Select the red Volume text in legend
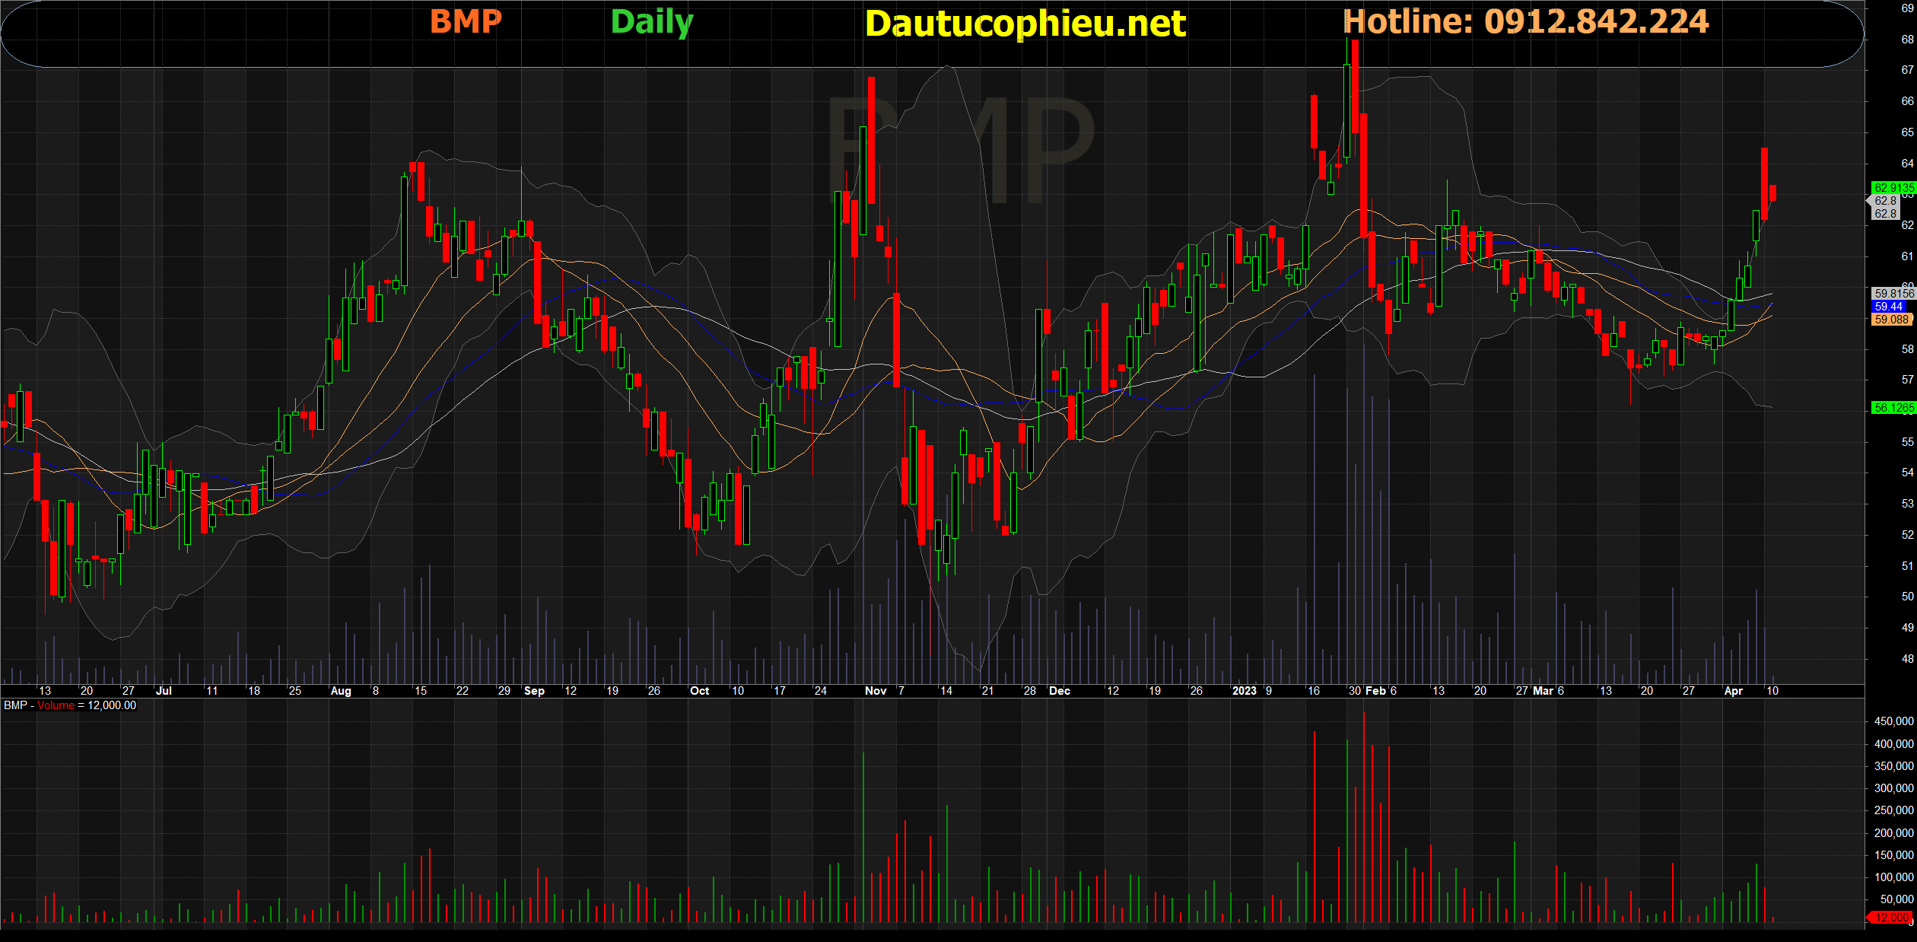Viewport: 1917px width, 942px height. point(56,705)
